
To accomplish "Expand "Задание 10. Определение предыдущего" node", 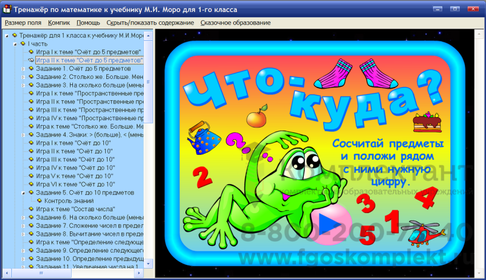I will [x=23, y=259].
